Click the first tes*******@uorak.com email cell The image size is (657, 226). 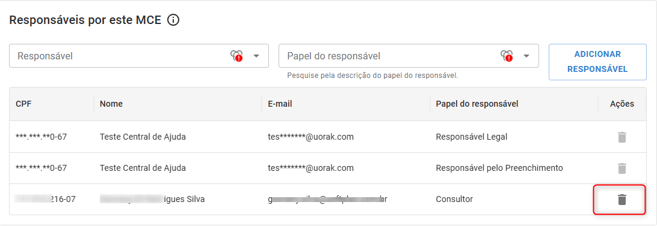click(310, 137)
